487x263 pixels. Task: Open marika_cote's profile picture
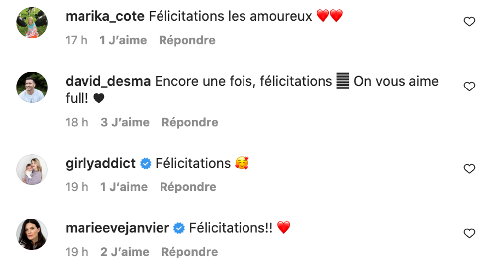32,23
